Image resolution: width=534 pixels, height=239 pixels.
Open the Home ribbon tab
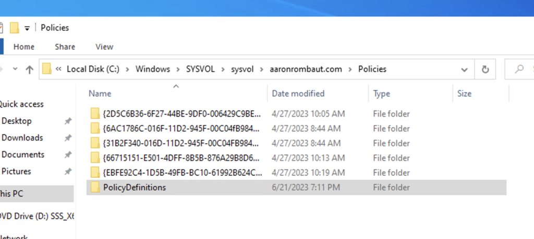click(x=24, y=47)
